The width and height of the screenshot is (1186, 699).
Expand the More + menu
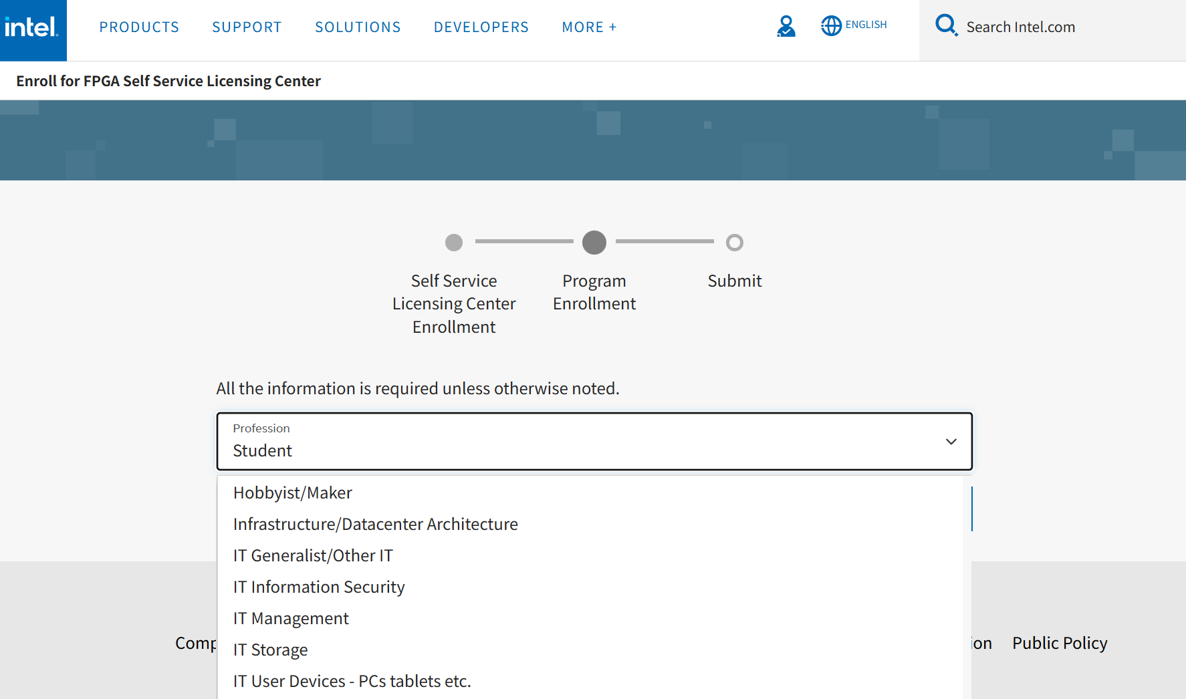click(x=589, y=27)
